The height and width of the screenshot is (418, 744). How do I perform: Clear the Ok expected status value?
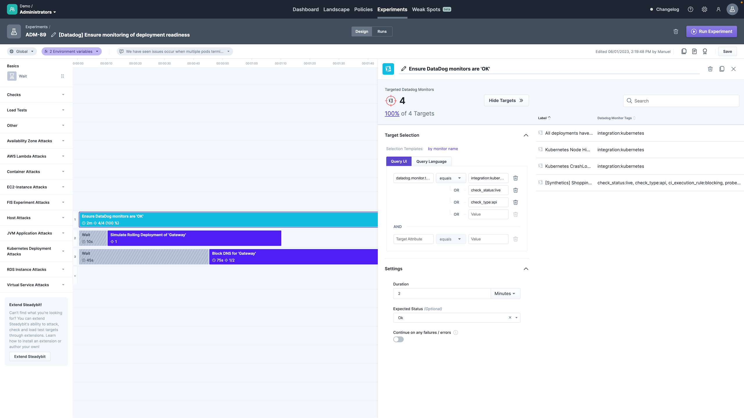point(510,318)
